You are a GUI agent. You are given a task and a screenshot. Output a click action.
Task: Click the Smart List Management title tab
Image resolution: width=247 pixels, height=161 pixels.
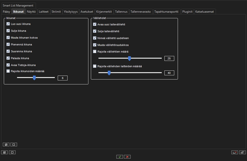[18, 5]
